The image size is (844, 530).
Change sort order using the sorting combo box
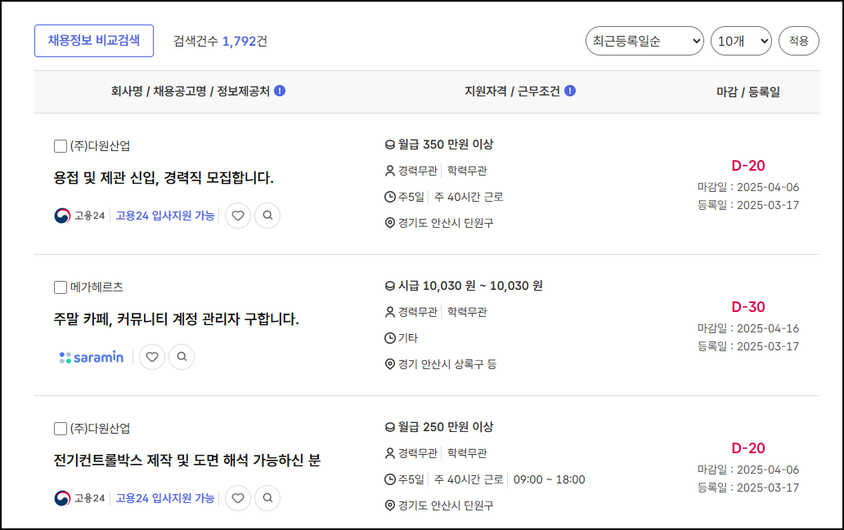coord(643,41)
